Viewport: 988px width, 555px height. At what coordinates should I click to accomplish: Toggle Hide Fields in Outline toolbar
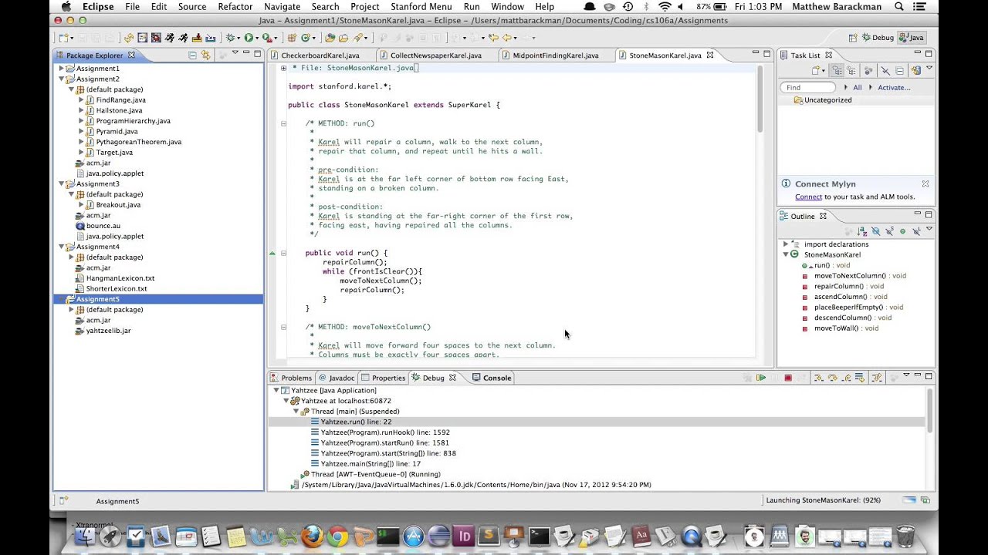(x=876, y=231)
